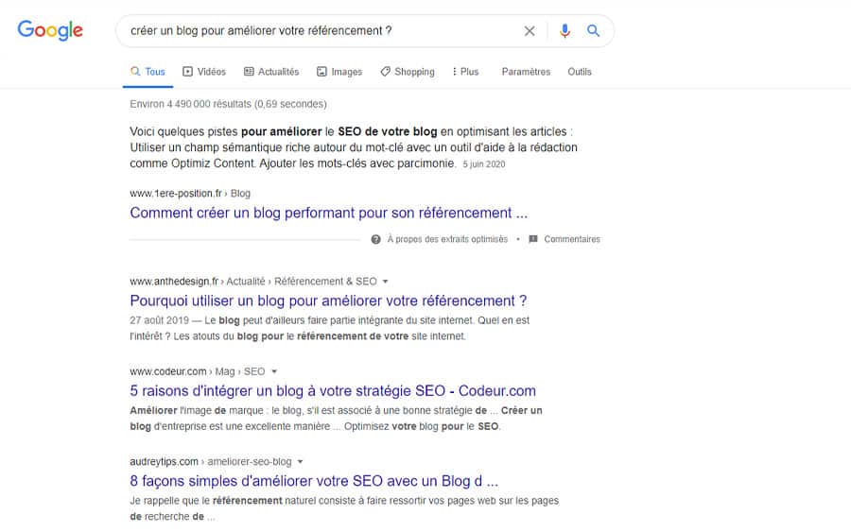851x532 pixels.
Task: Expand codeur.com result options arrow
Action: point(274,371)
